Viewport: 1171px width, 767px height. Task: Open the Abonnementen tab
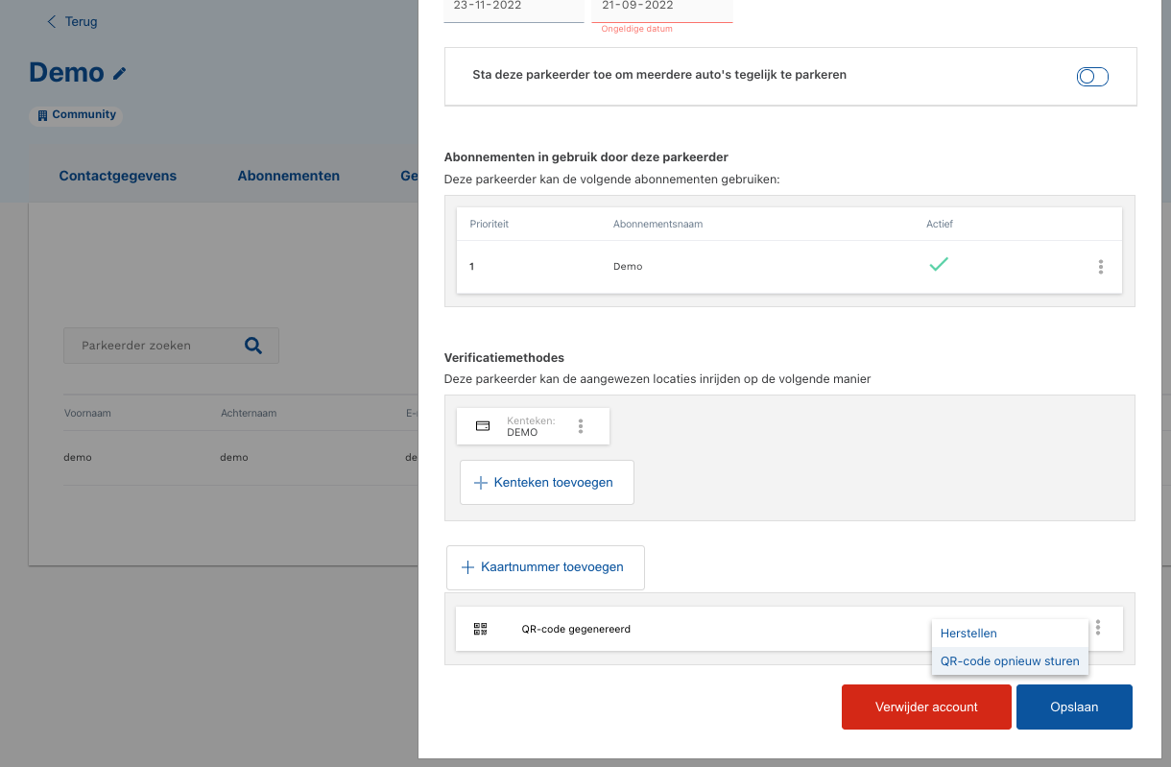pos(289,176)
